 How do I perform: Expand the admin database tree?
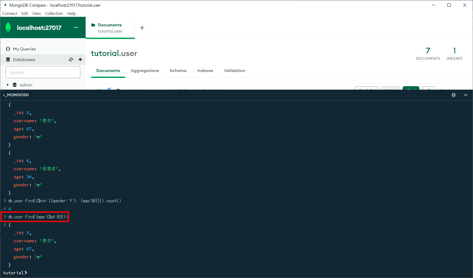8,85
